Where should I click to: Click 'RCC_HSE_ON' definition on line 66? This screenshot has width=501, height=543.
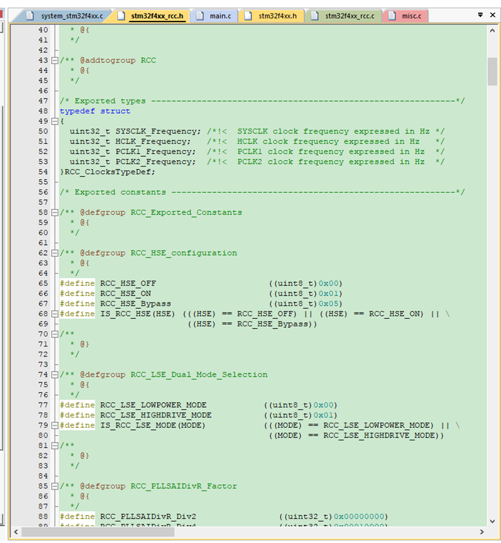coord(126,294)
